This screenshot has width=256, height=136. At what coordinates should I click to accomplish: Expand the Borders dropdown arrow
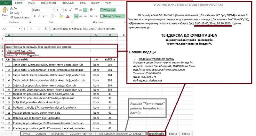click(x=55, y=16)
